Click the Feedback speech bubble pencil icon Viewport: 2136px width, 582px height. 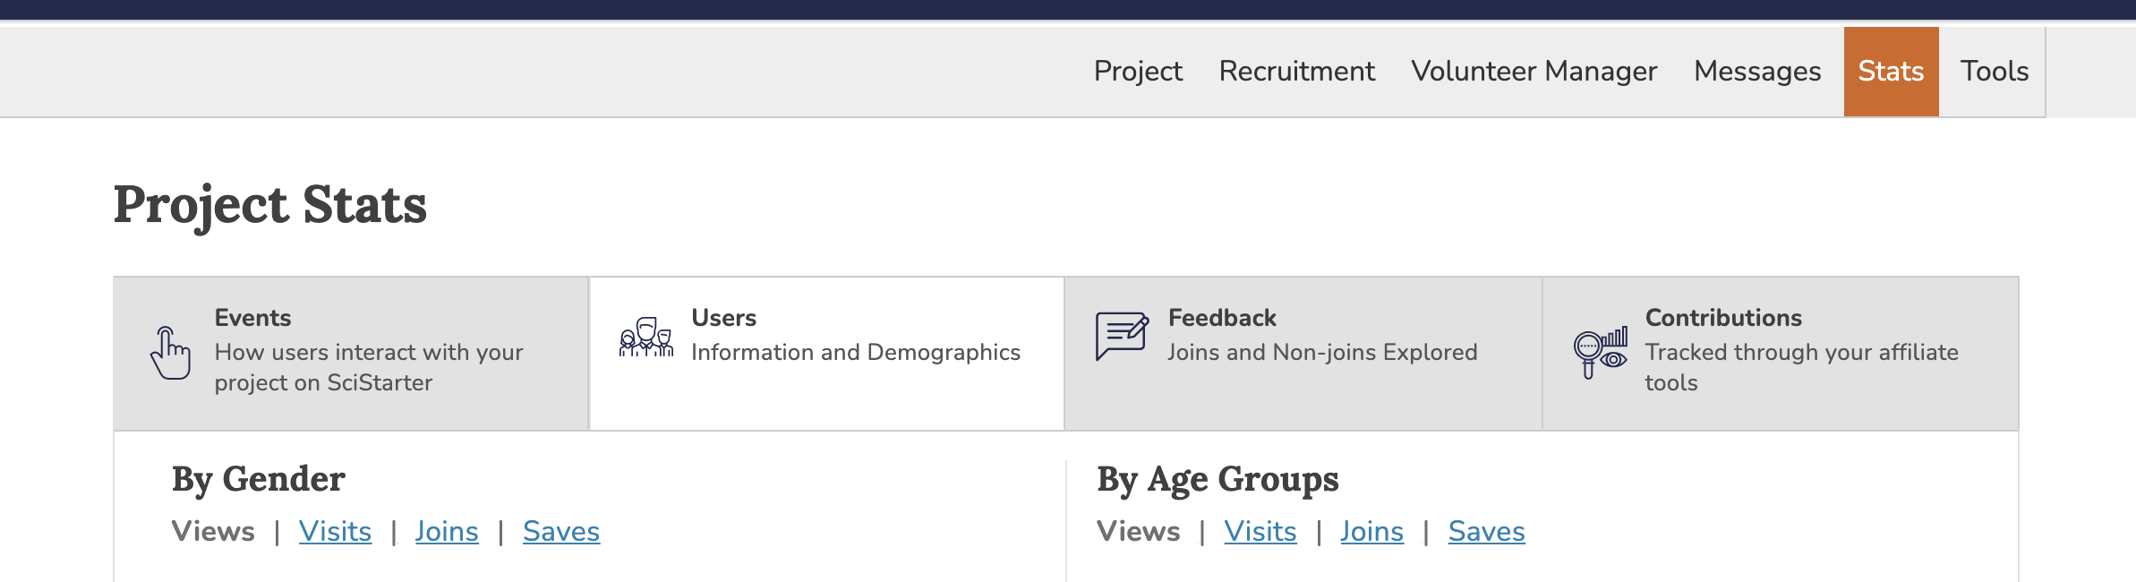click(x=1123, y=336)
